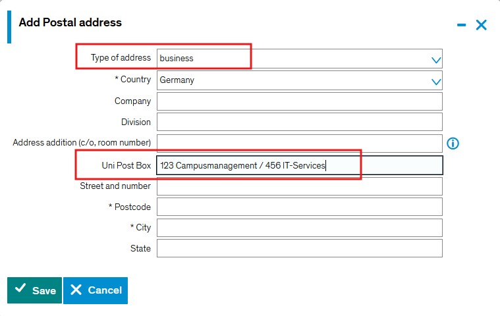Click the Add Postal address dialog title
Viewport: 500px width, 316px height.
pos(70,22)
